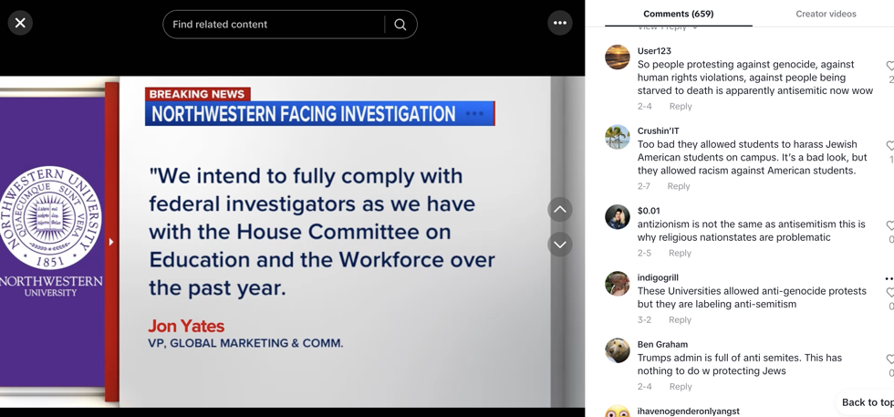Open more options on indigogrill's comment
894x417 pixels.
(x=888, y=278)
